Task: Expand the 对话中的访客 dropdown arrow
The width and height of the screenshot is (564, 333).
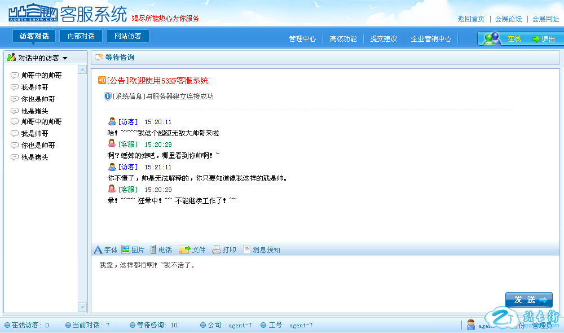Action: tap(65, 58)
